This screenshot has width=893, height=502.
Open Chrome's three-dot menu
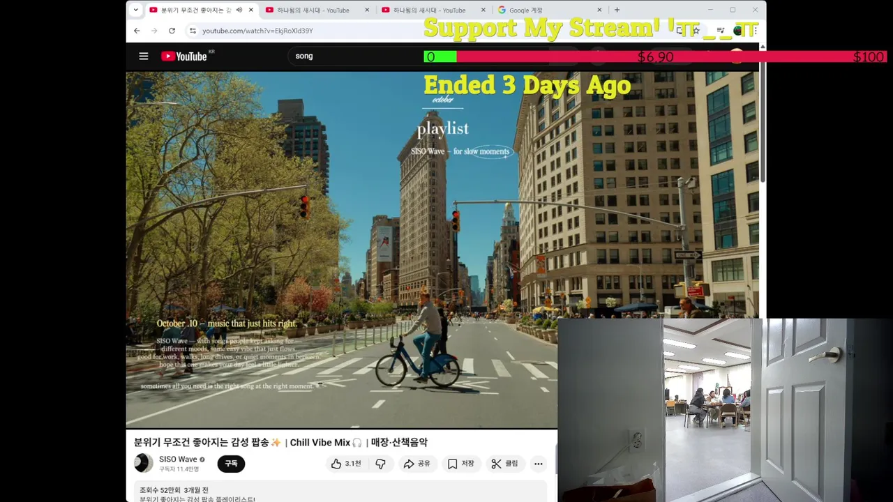pos(755,31)
